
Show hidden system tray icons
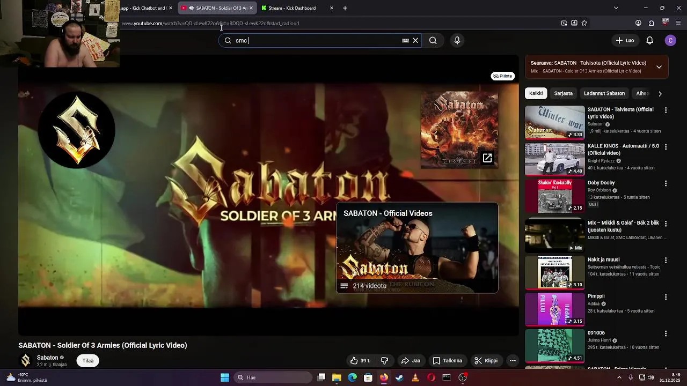click(619, 377)
